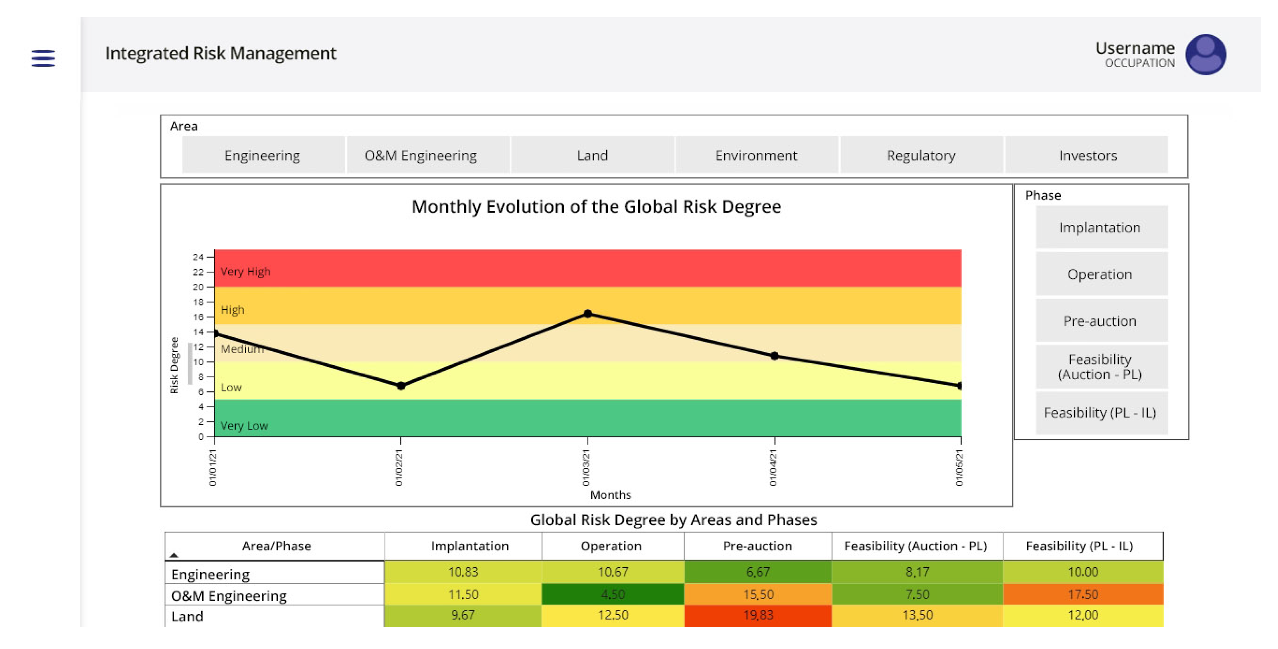Click the red 19.83 Land Pre-auction cell
This screenshot has height=649, width=1278.
(758, 615)
